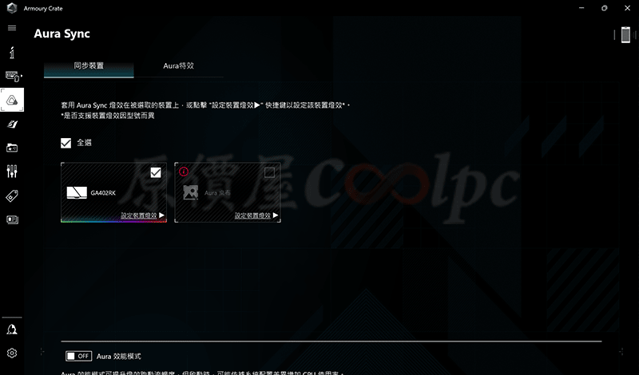This screenshot has height=375, width=639.
Task: Uncheck the GA402RK device checkbox
Action: (x=156, y=172)
